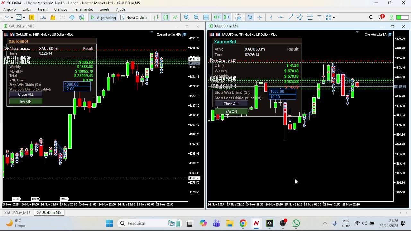
Task: Open Google Chrome from the taskbar
Action: 243,223
